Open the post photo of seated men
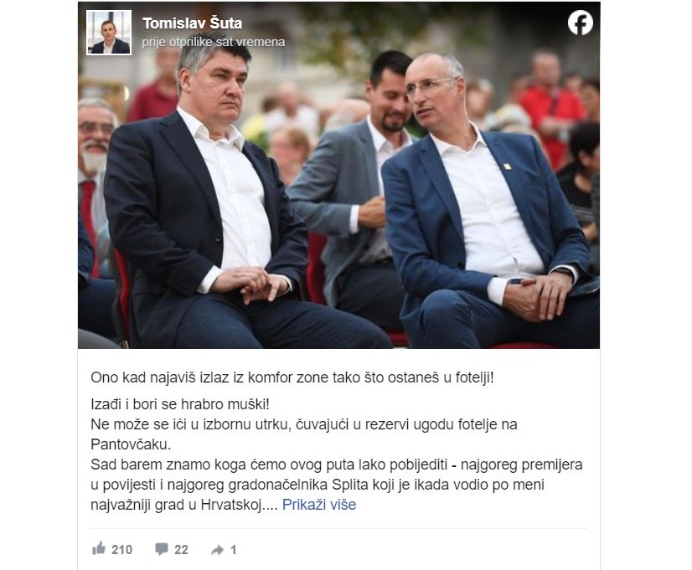The height and width of the screenshot is (570, 692). [339, 176]
